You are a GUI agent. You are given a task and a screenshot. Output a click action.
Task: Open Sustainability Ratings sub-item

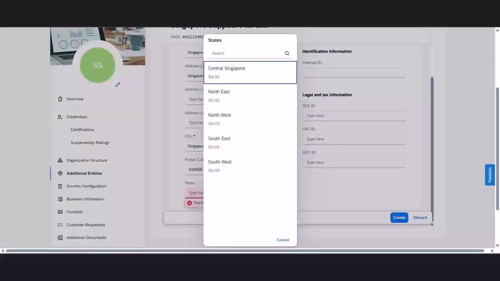tap(90, 142)
